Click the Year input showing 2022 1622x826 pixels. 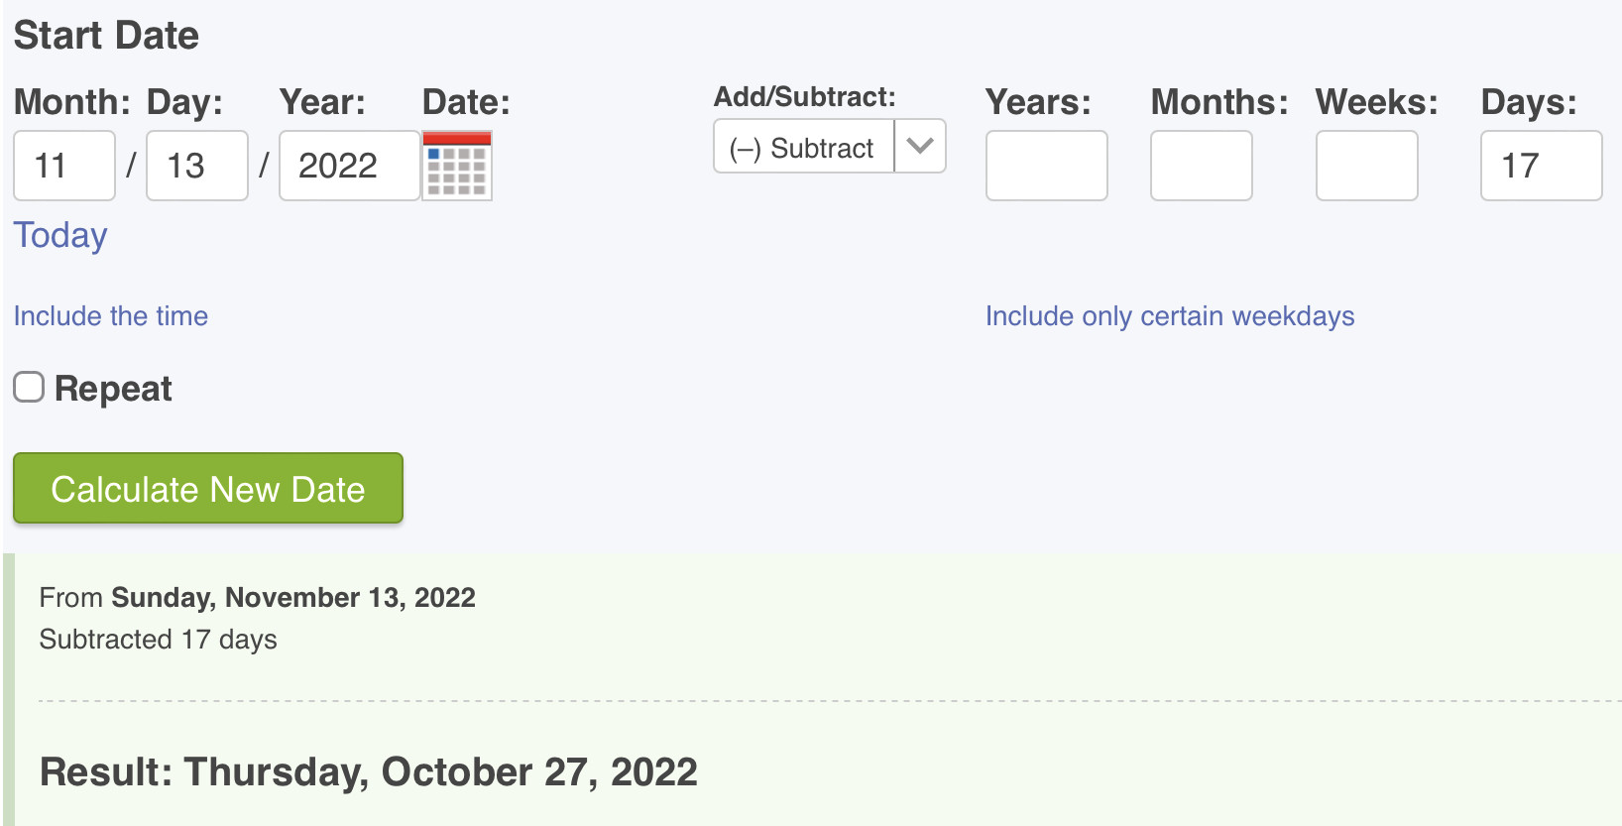tap(348, 166)
